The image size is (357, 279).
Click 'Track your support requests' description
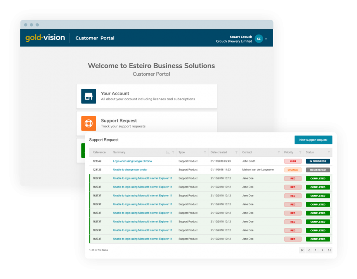(x=123, y=126)
